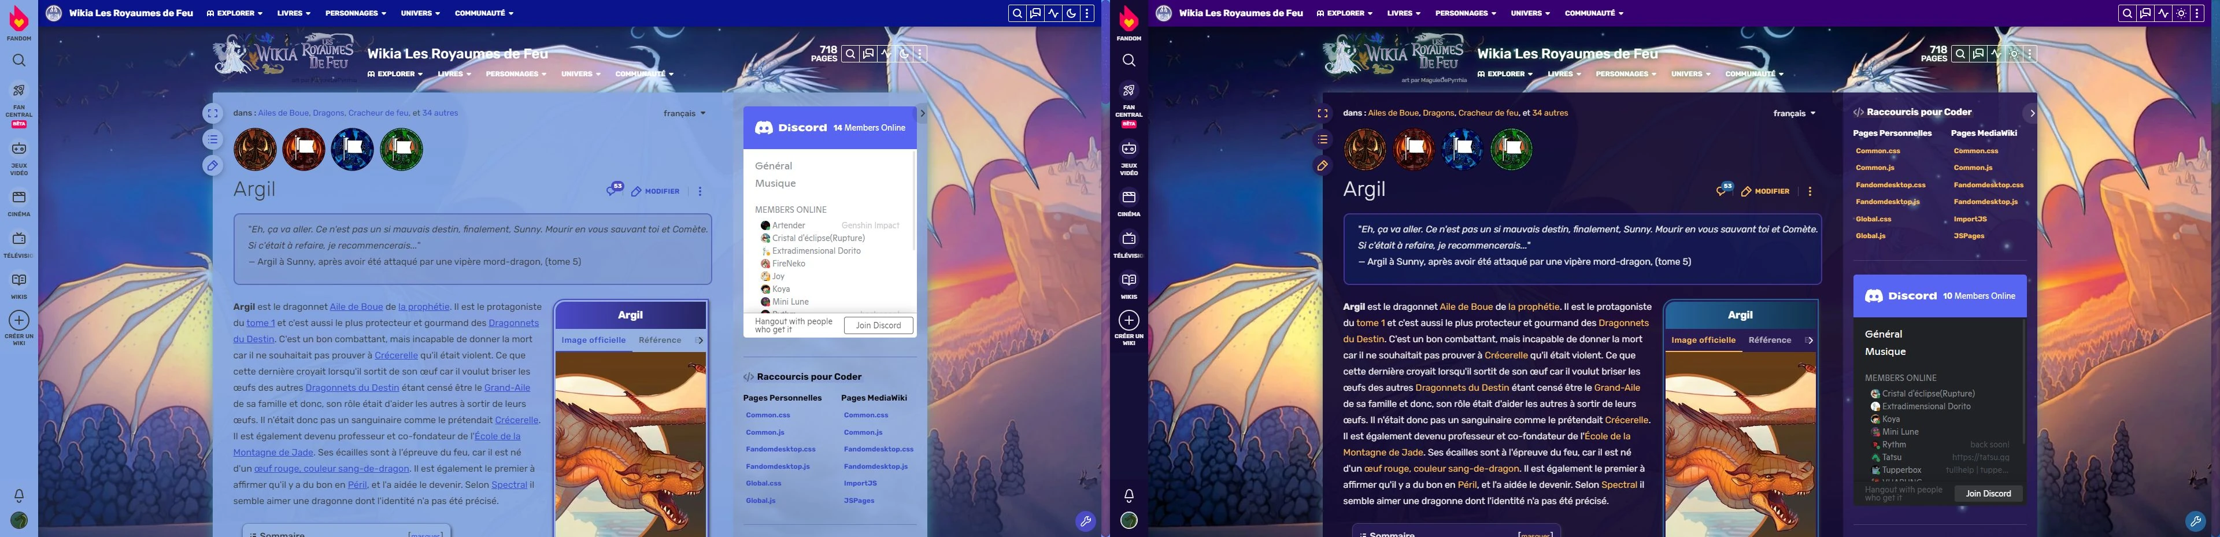Click Fan Central rocket icon in dark-theme sidebar
This screenshot has width=2220, height=537.
(x=1128, y=91)
